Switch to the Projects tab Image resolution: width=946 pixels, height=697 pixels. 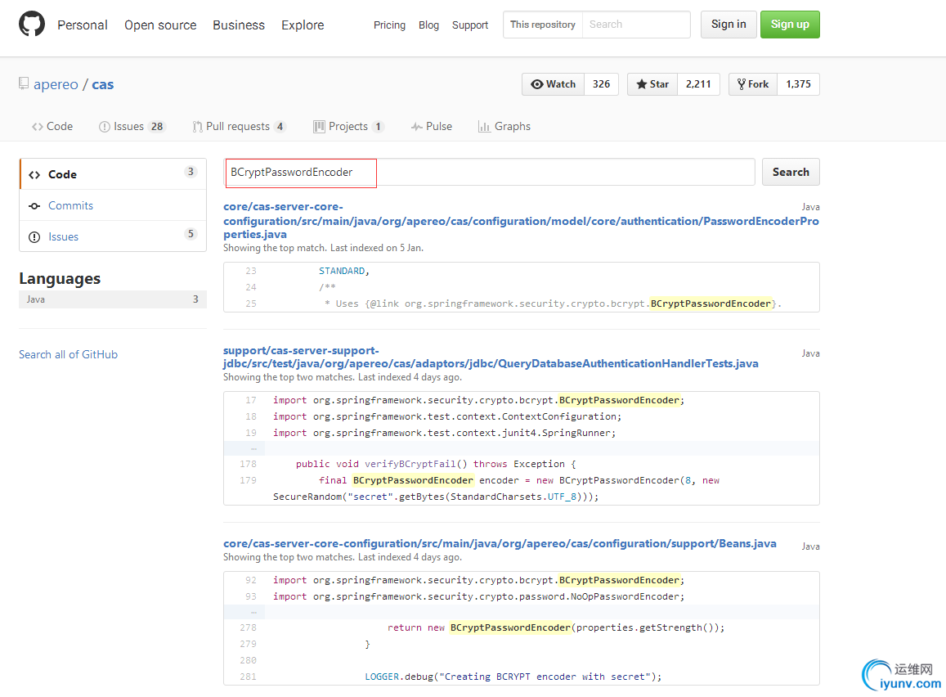(x=348, y=127)
